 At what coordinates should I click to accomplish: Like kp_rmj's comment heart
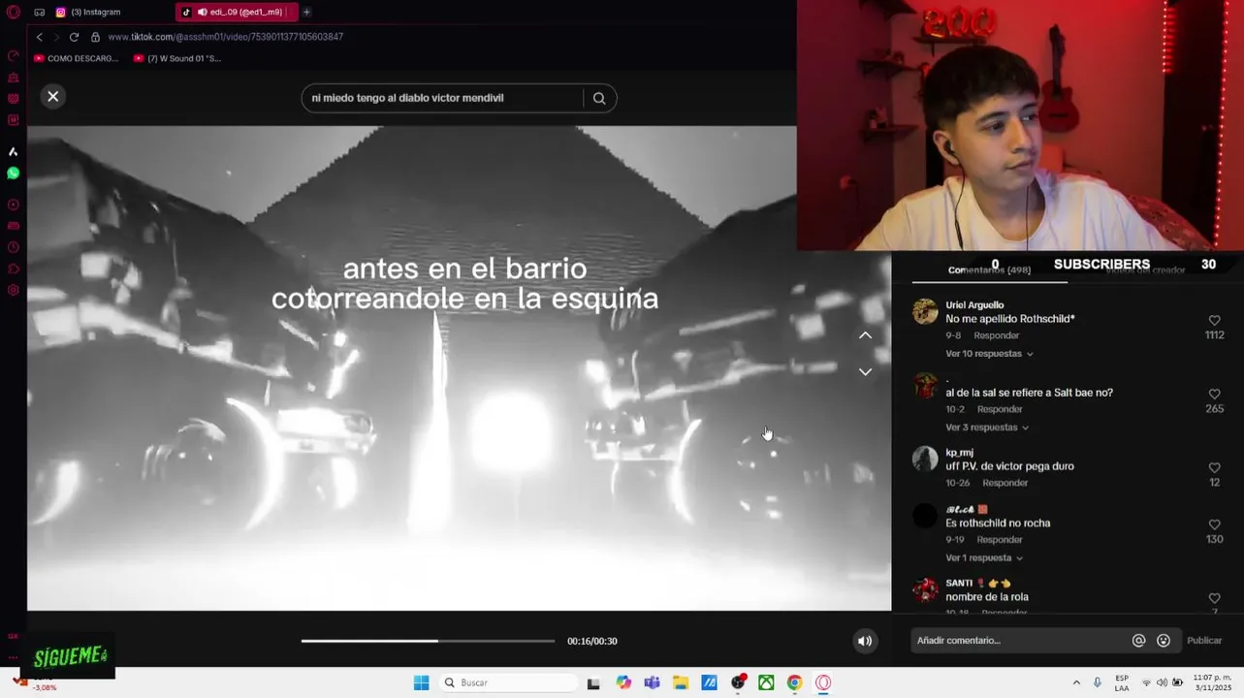pyautogui.click(x=1214, y=467)
